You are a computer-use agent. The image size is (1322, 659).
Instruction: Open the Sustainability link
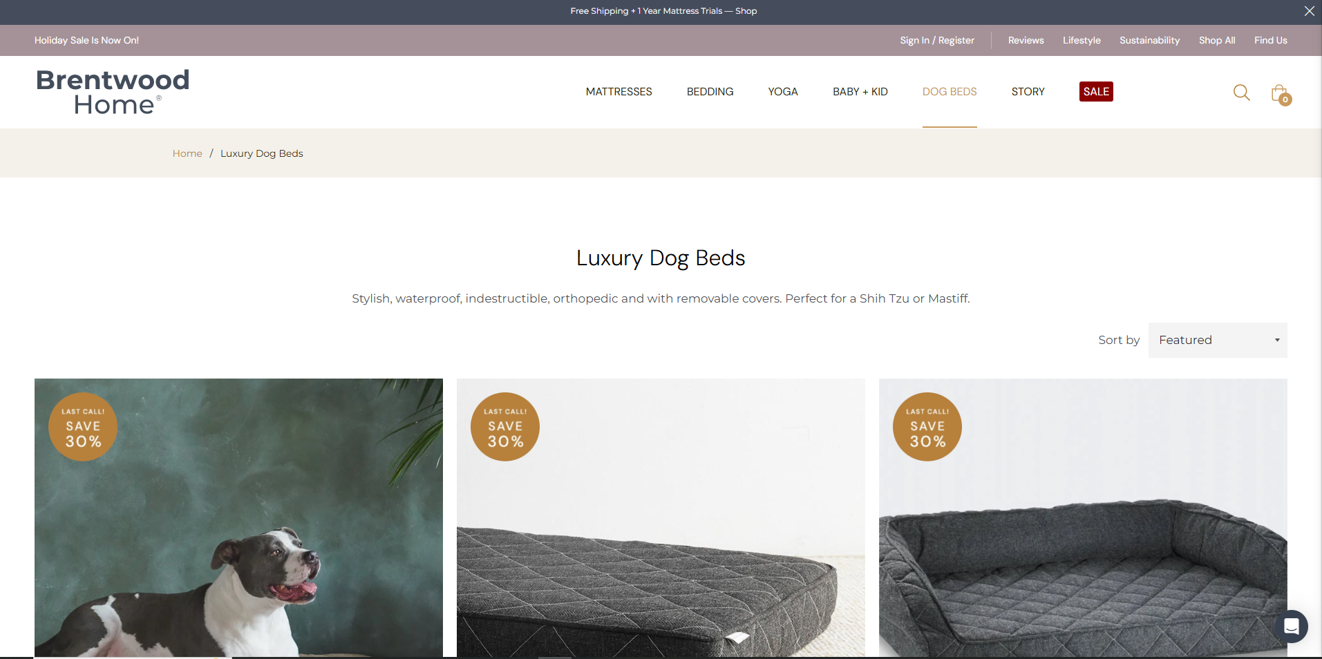[x=1149, y=40]
